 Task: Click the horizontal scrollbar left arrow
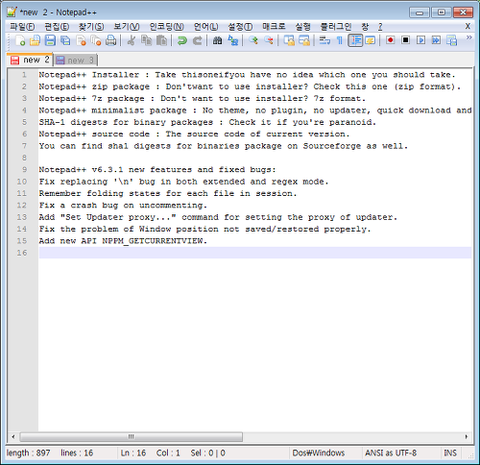13,437
